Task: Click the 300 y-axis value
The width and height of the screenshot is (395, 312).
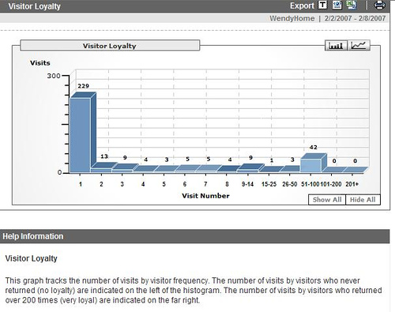Action: pos(54,76)
